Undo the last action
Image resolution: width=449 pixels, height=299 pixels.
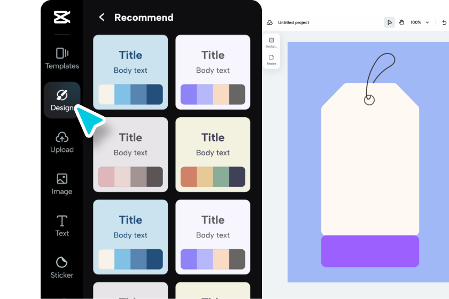pos(444,22)
